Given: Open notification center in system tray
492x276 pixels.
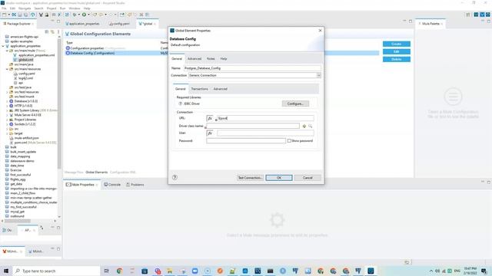Looking at the screenshot, I should 484,271.
